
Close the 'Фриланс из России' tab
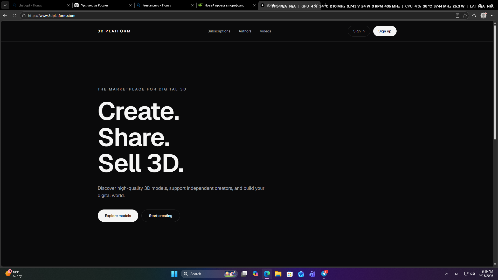[130, 5]
